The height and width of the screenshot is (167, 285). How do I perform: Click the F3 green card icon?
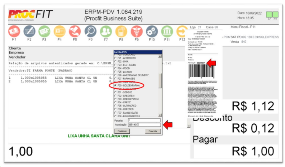[44, 31]
